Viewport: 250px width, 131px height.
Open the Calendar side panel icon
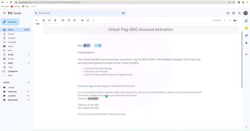pyautogui.click(x=246, y=21)
